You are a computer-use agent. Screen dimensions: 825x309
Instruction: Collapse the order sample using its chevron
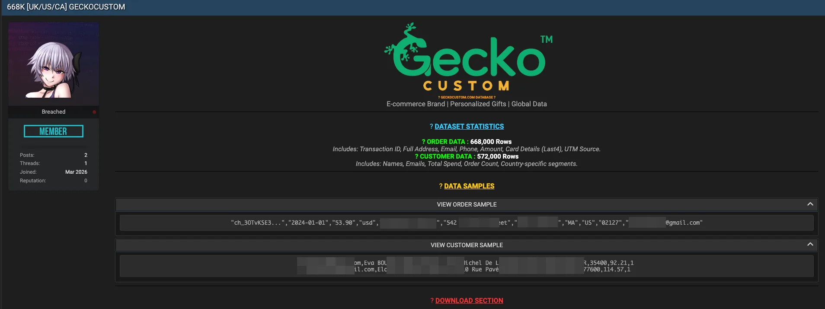tap(810, 204)
